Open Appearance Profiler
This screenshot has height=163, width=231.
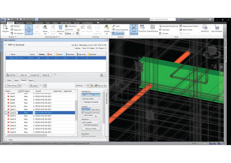tap(189, 26)
